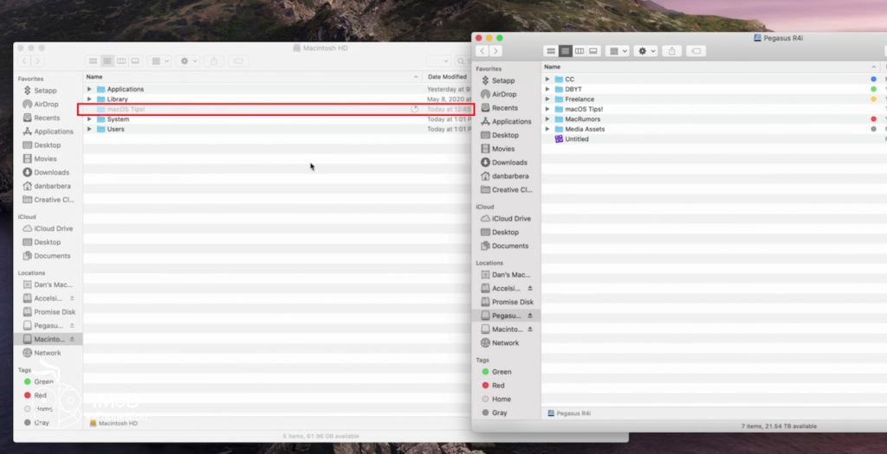The image size is (887, 454).
Task: Open AirDrop in Pegasus window sidebar
Action: pyautogui.click(x=503, y=94)
